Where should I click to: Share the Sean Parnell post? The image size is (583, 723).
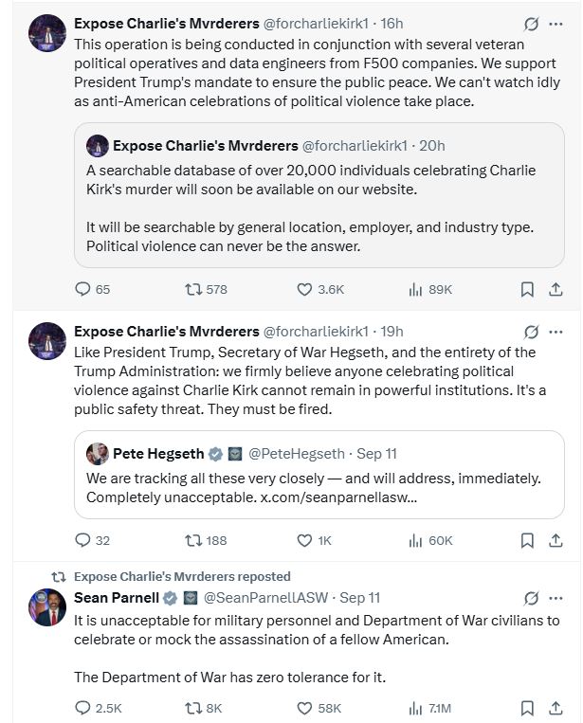556,708
